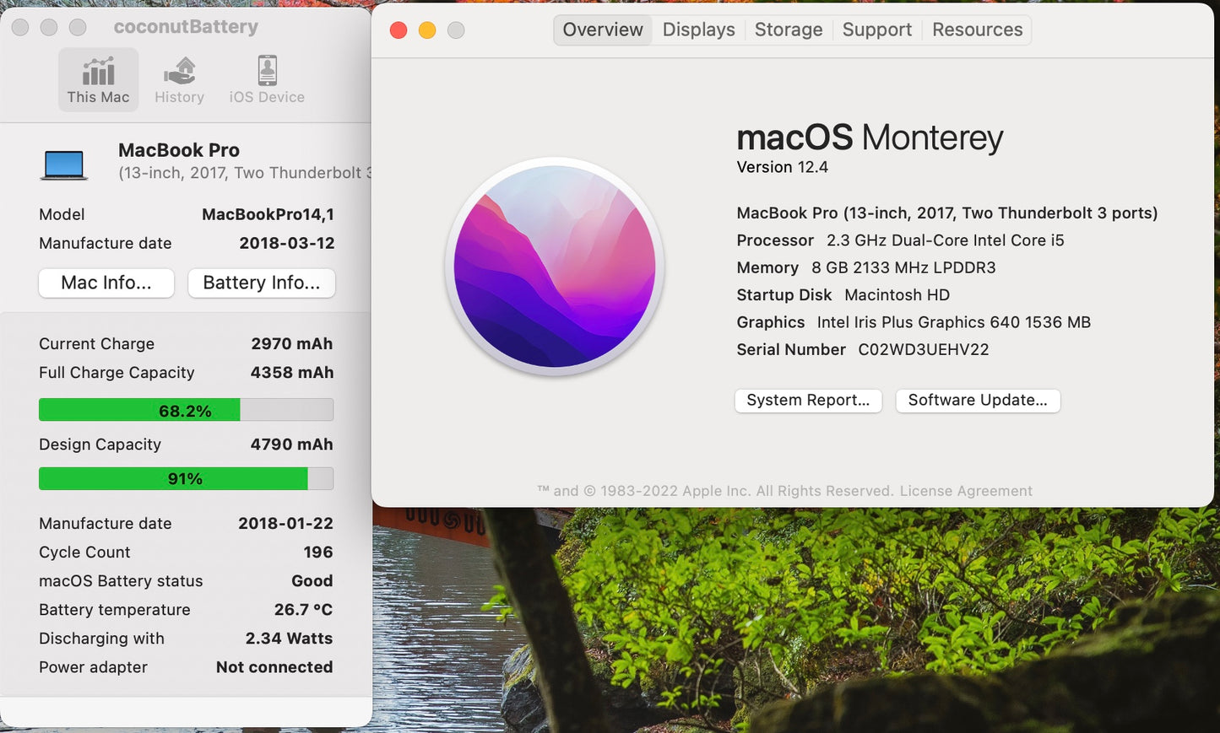Open the Storage tab
Image resolution: width=1220 pixels, height=733 pixels.
pos(788,29)
